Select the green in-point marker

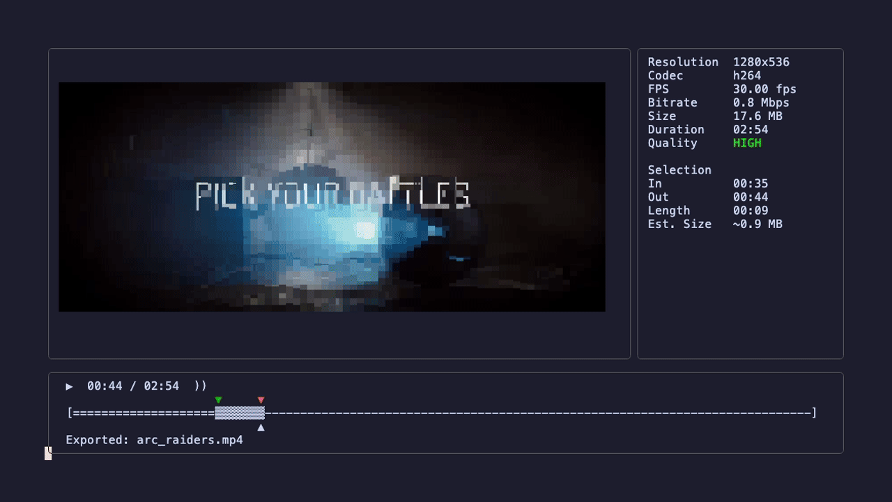[218, 400]
